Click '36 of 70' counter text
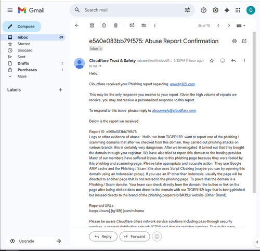 [x=204, y=25]
